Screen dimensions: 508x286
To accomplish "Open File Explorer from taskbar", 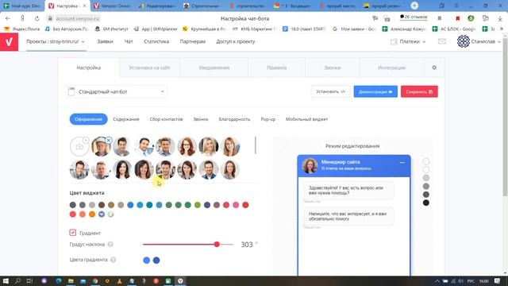I will tap(71, 280).
